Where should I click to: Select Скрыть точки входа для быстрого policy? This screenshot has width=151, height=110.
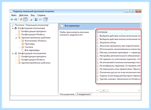120,76
